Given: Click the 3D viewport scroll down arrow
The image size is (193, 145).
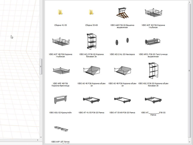Looking at the screenshot, I should coord(41,137).
